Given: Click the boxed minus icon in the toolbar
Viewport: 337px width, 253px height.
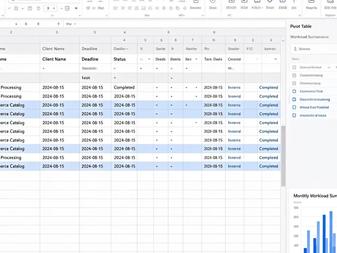Looking at the screenshot, I should 67,8.
